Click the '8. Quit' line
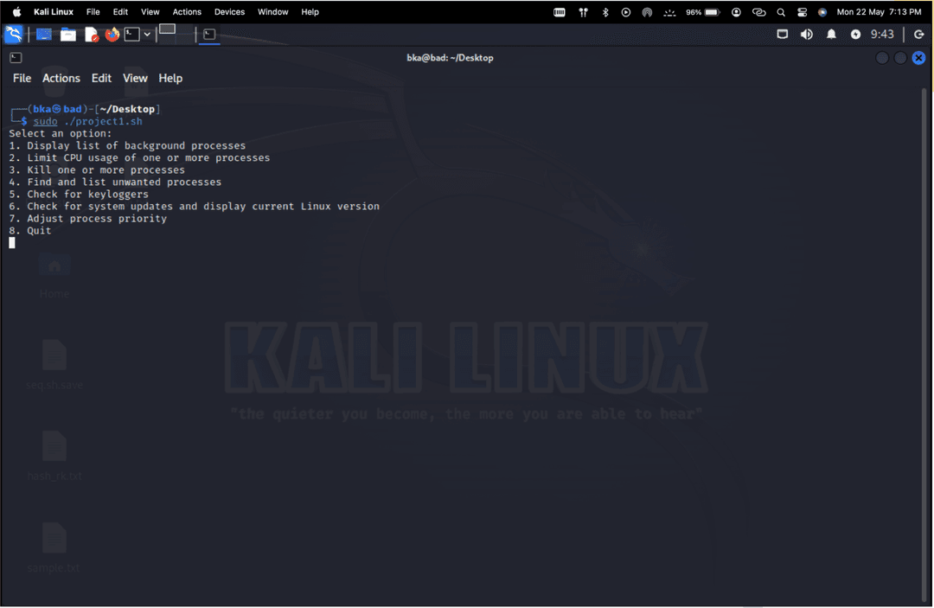Viewport: 934px width, 608px height. [29, 230]
